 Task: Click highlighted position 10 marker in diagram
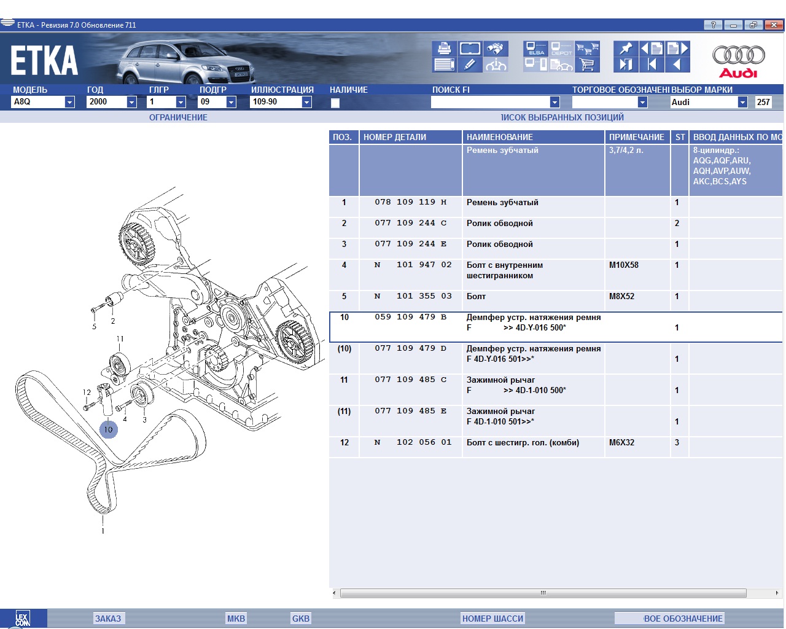(x=108, y=429)
